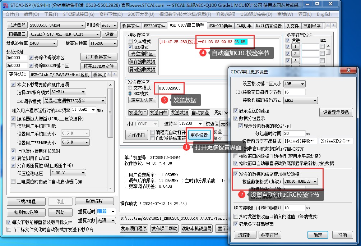Switch to the Keil仿真设置 tab
This screenshot has width=361, height=246.
click(x=269, y=26)
